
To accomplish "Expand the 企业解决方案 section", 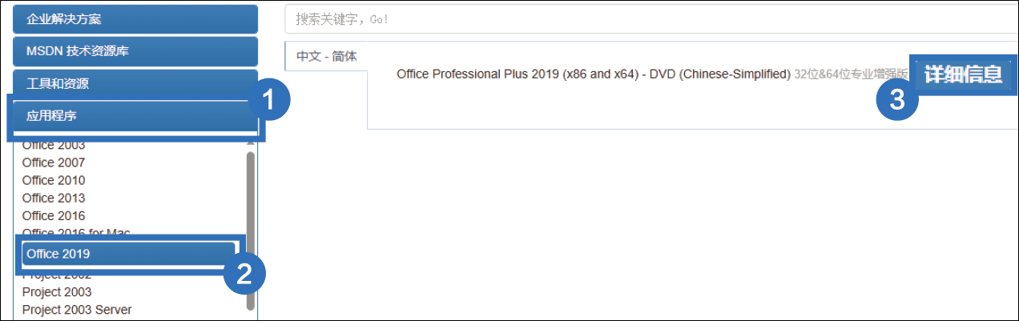I will pyautogui.click(x=135, y=18).
